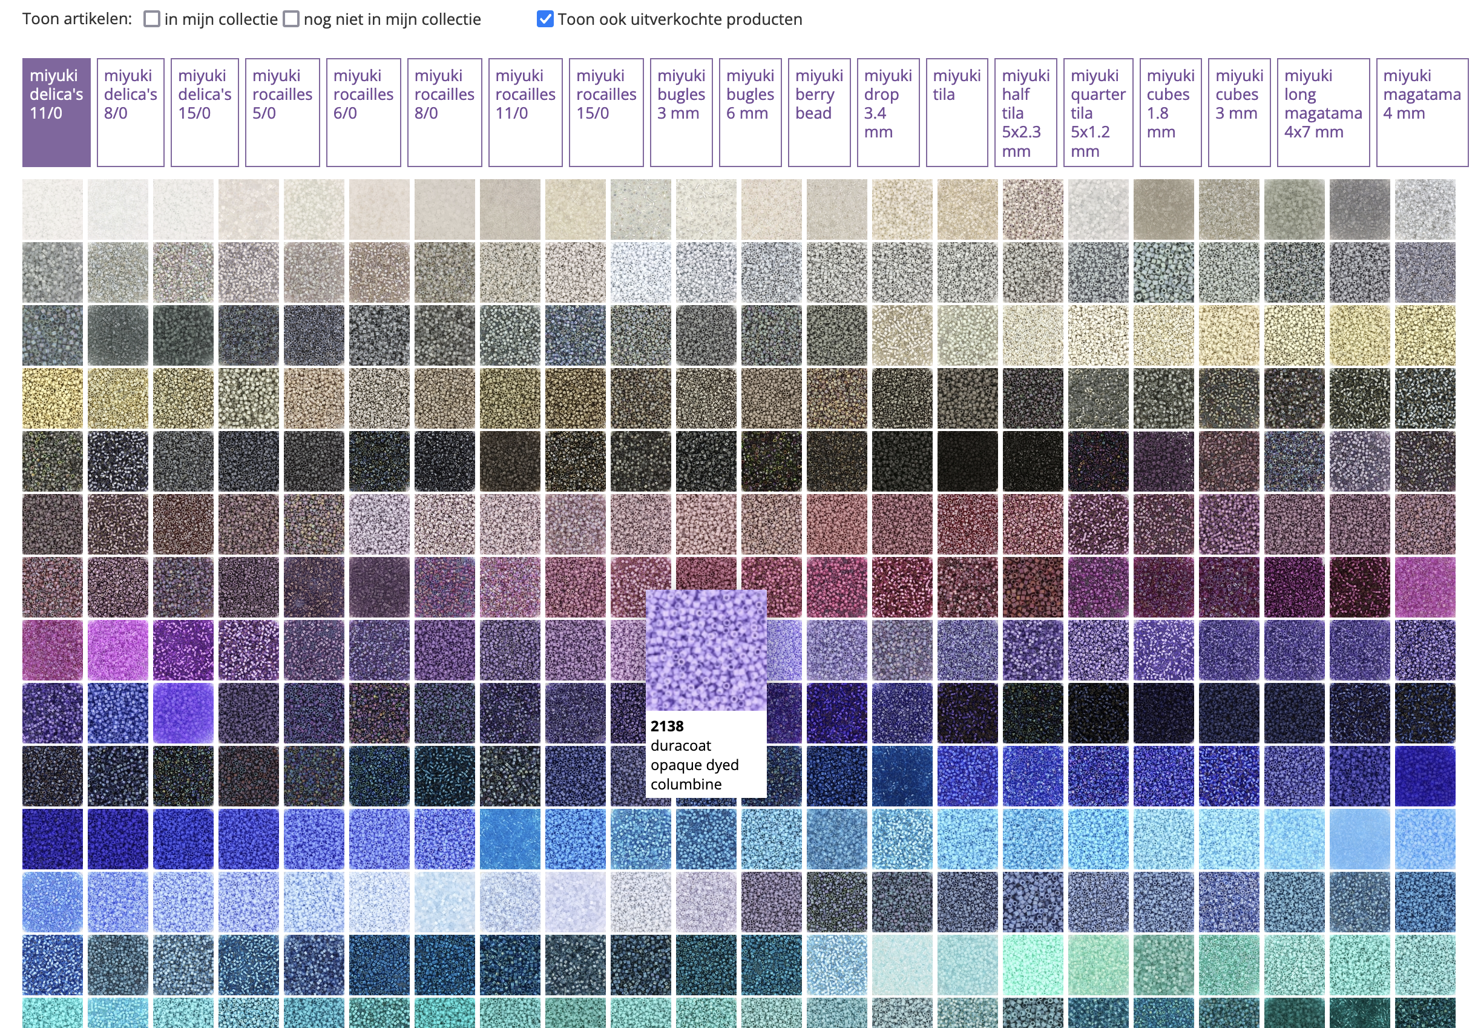Select the miyuki rocailles 11/0 tab
The height and width of the screenshot is (1028, 1478).
pos(525,113)
